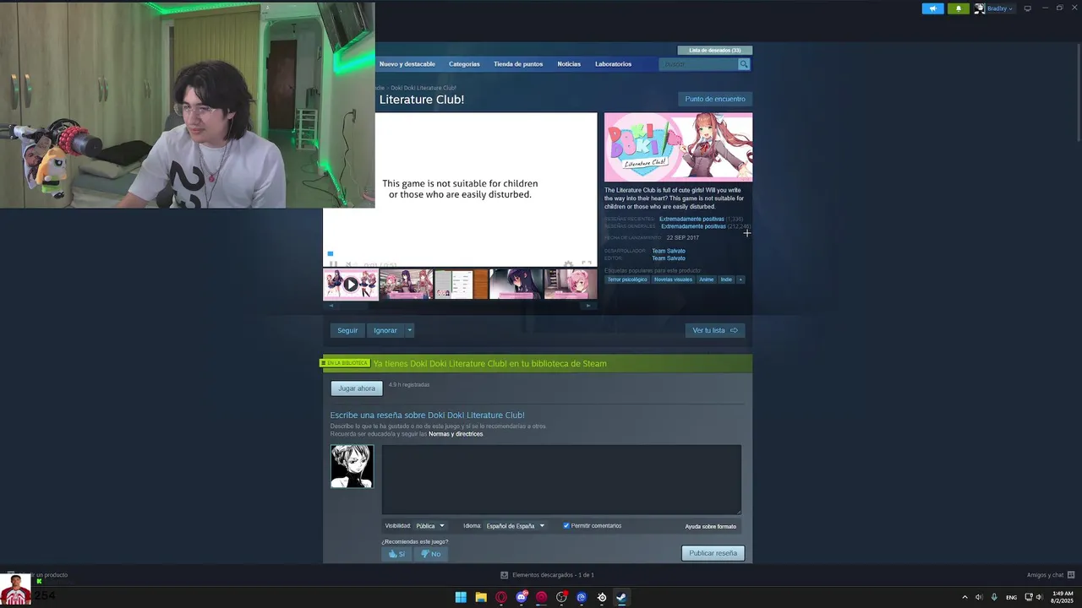Viewport: 1082px width, 608px height.
Task: Click the thumbs-down No recommendation button
Action: coord(430,554)
